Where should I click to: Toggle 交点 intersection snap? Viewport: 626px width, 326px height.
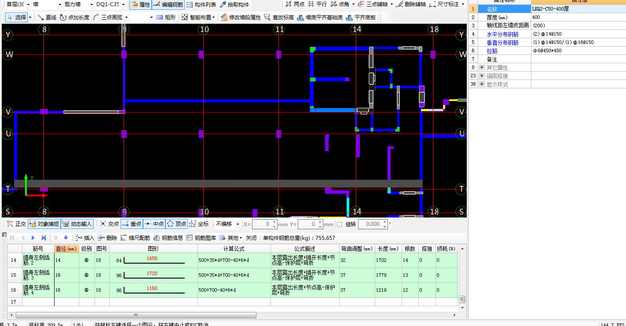(109, 224)
